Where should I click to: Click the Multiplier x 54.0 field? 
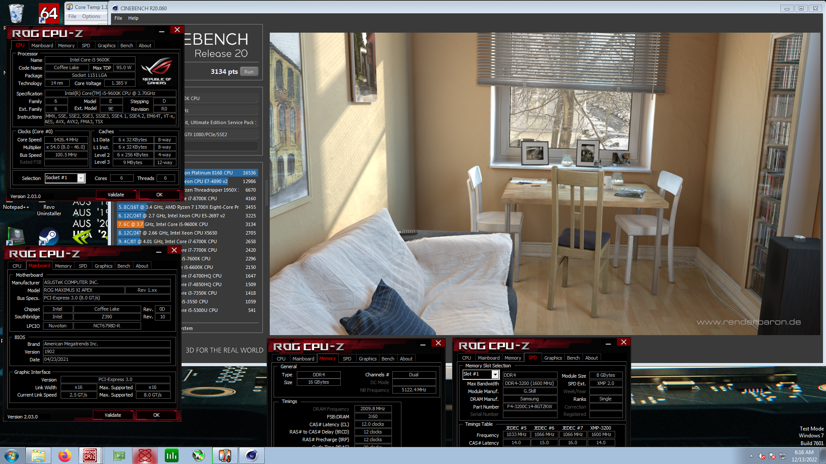[66, 147]
